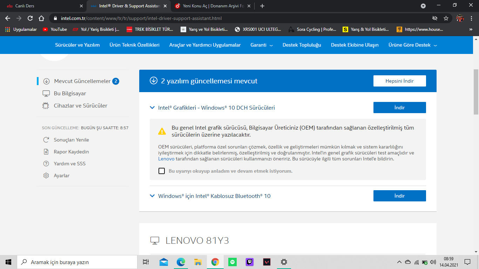Screen dimensions: 479x269
Task: Click the Hepsini İndir button
Action: coord(400,81)
